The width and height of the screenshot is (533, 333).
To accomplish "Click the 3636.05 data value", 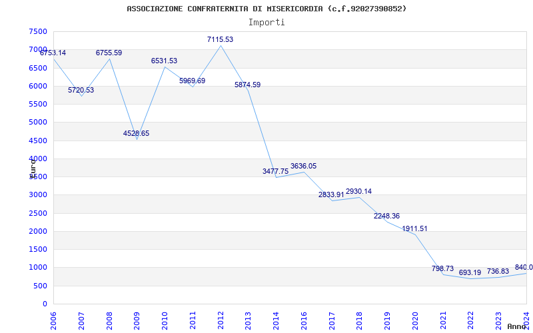I will pos(304,166).
